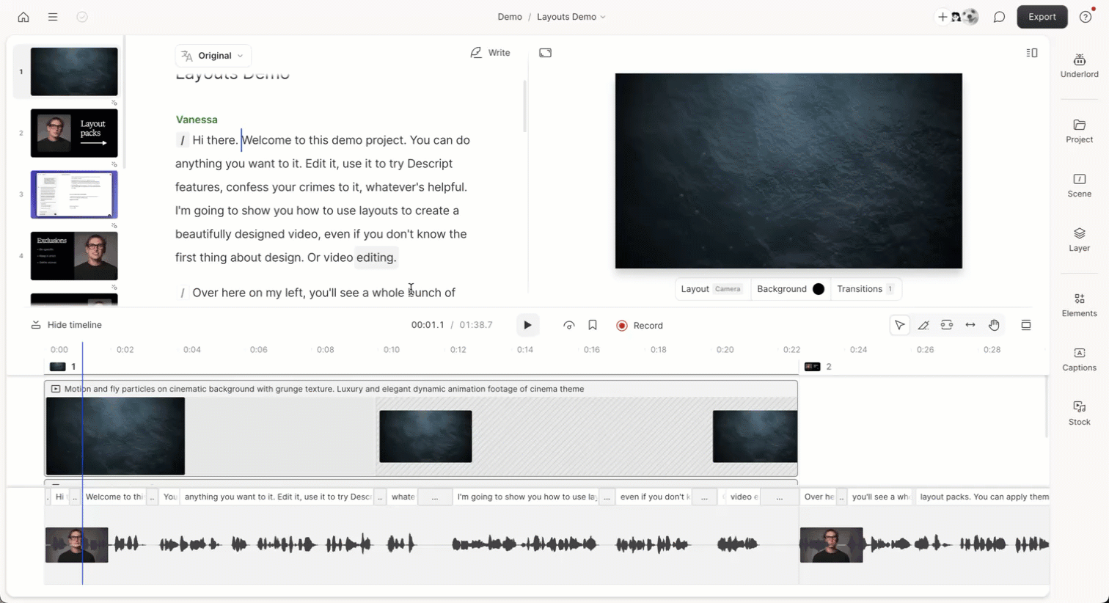Click the Export button
Image resolution: width=1109 pixels, height=603 pixels.
[x=1042, y=17]
